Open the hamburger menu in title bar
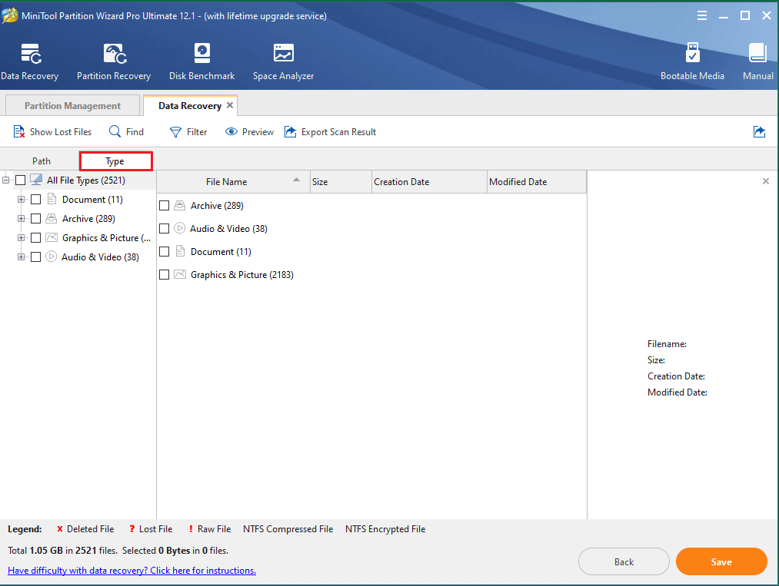 point(702,16)
